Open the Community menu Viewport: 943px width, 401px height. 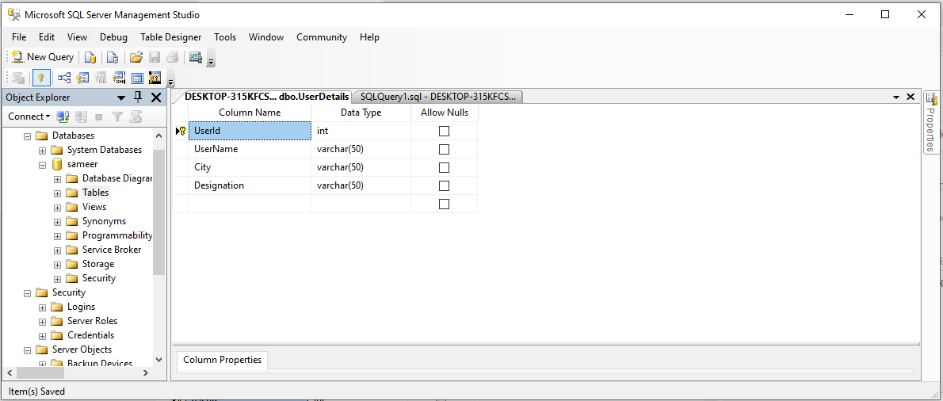[322, 37]
